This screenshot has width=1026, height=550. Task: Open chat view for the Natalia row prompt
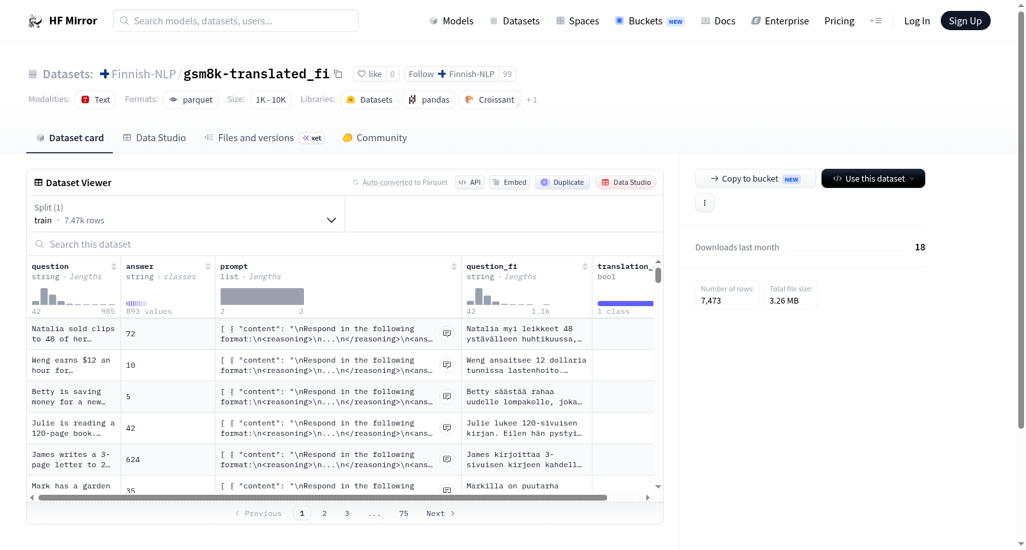pos(447,334)
